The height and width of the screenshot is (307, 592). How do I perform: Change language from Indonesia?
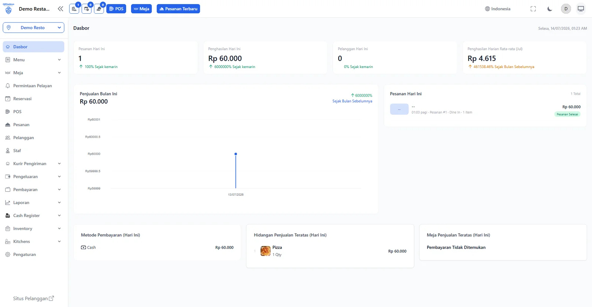pyautogui.click(x=498, y=9)
